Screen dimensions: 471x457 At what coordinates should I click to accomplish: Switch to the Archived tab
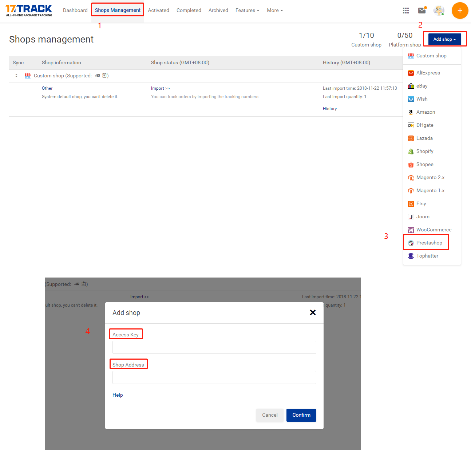[218, 10]
